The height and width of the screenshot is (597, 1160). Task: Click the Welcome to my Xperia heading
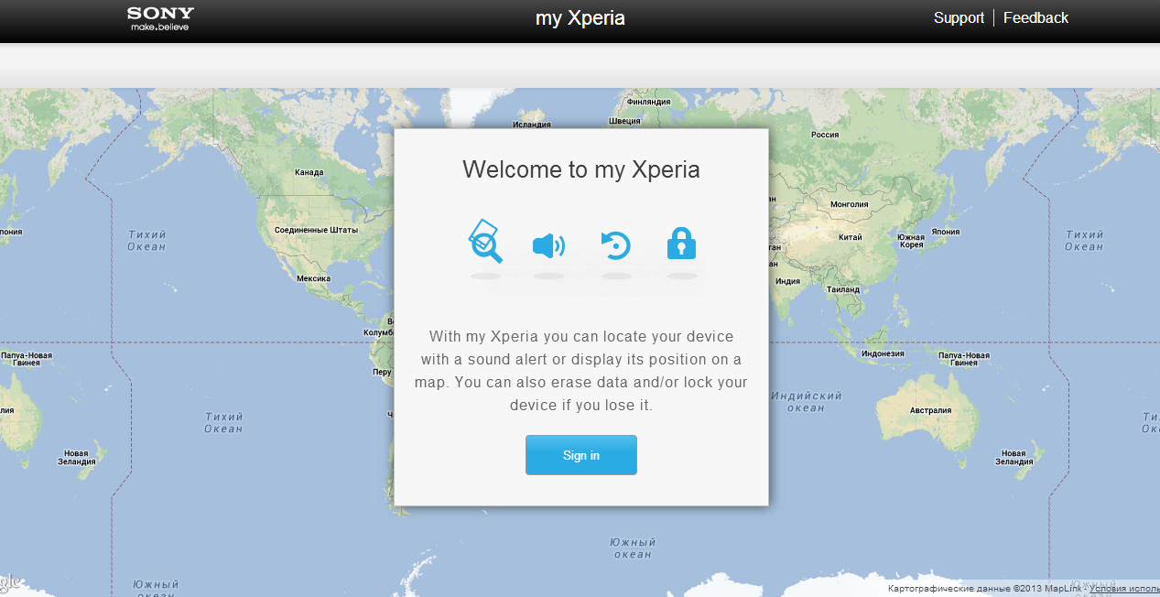tap(581, 169)
